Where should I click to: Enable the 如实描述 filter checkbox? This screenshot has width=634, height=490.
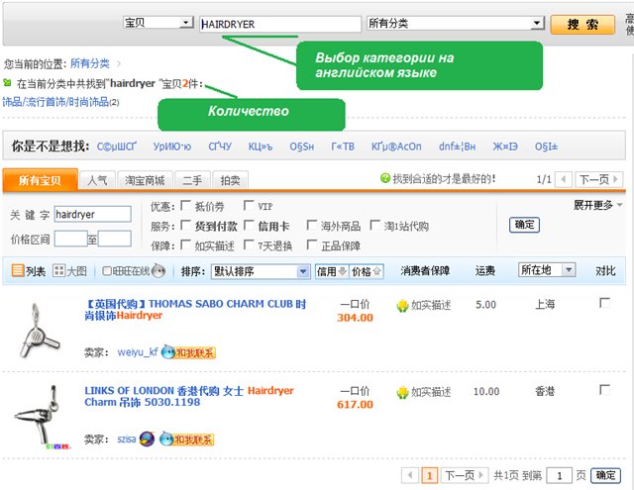185,245
